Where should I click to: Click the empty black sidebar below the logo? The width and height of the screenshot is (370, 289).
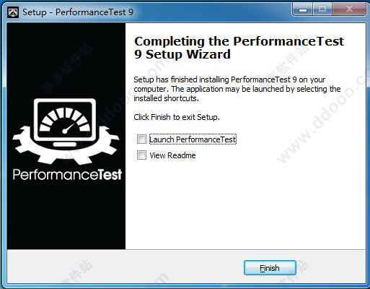66,215
